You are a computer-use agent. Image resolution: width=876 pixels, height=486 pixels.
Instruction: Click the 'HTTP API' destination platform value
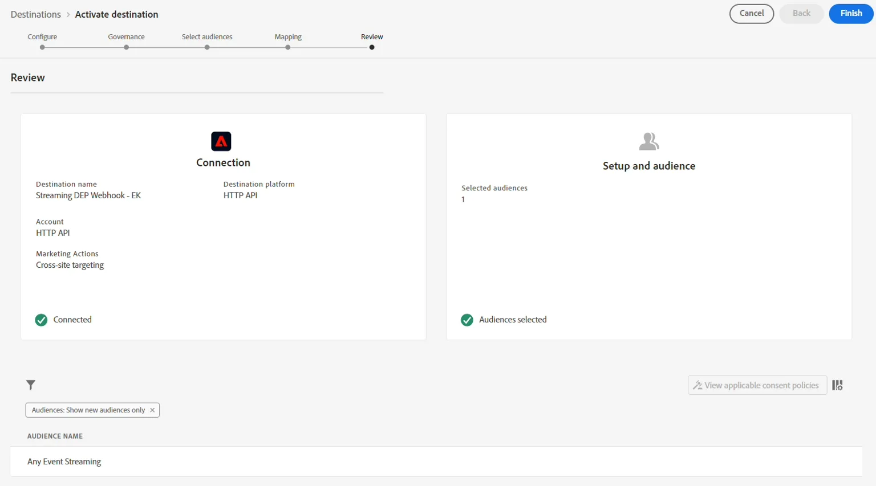pos(241,195)
